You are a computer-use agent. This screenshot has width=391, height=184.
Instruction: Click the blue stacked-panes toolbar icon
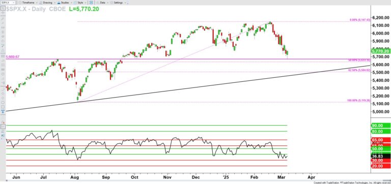(x=91, y=3)
